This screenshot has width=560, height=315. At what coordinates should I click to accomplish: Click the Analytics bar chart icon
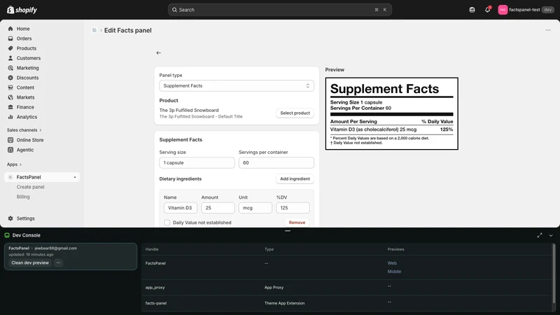pyautogui.click(x=10, y=117)
